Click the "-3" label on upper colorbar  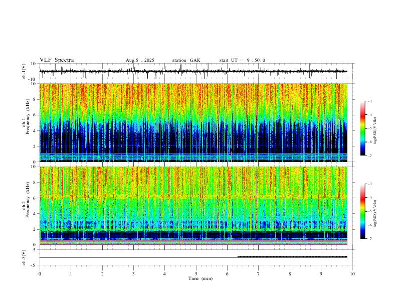(x=369, y=101)
